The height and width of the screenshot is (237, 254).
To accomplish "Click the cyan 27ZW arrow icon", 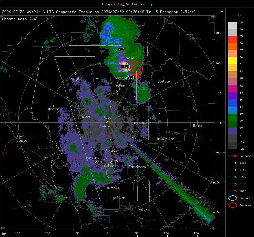I will click(233, 177).
